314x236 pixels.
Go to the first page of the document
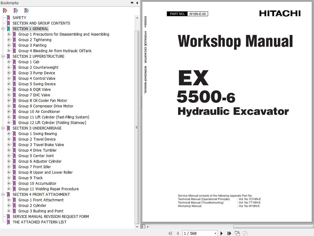170,233
